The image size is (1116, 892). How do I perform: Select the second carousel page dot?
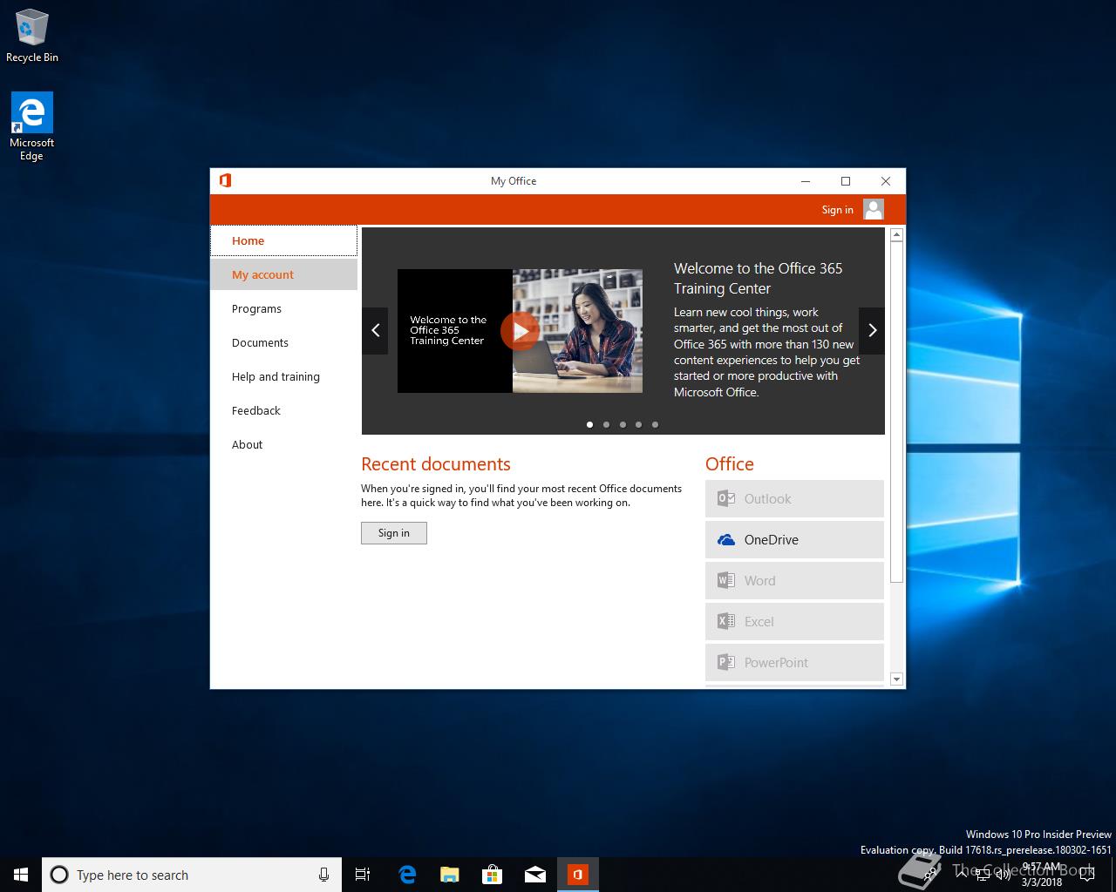606,425
